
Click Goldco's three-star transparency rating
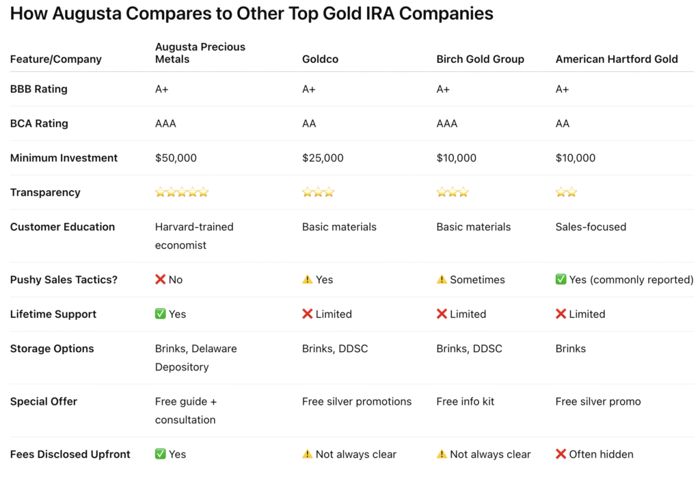point(318,192)
